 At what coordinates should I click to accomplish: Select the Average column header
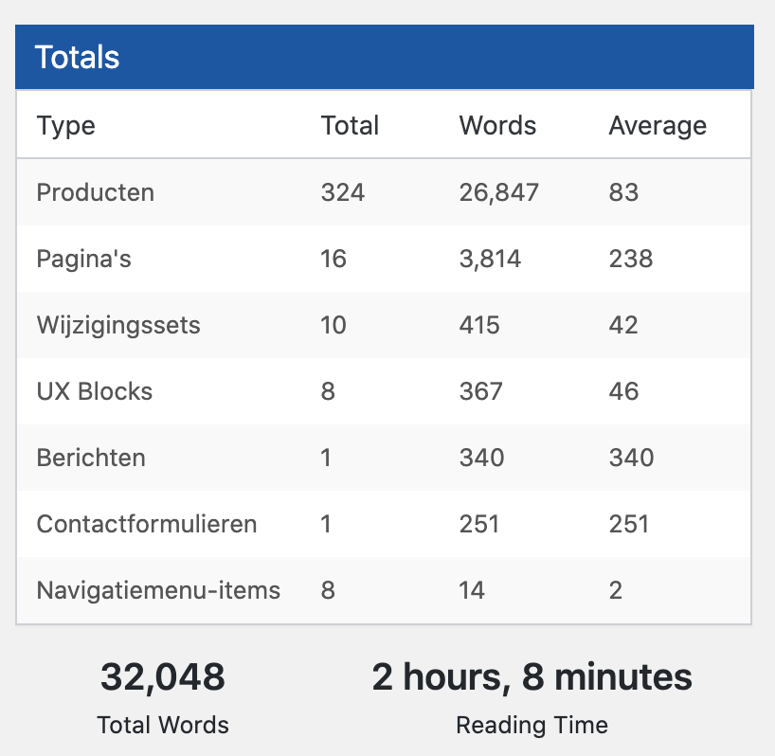(658, 125)
